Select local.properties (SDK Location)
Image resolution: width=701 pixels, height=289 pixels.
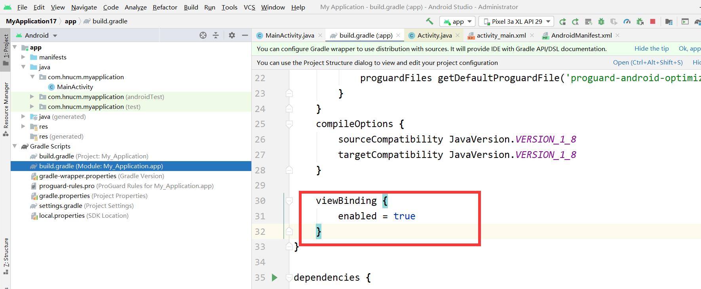pyautogui.click(x=131, y=215)
